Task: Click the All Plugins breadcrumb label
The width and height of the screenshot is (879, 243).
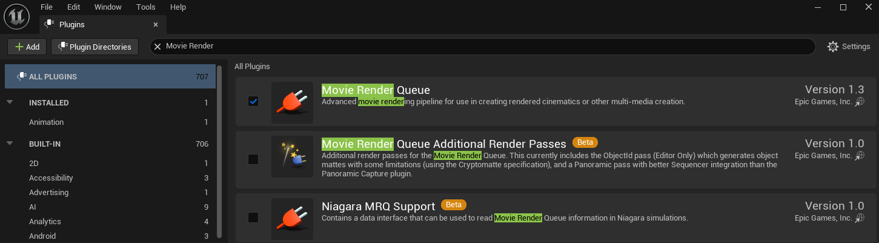Action: (x=252, y=67)
